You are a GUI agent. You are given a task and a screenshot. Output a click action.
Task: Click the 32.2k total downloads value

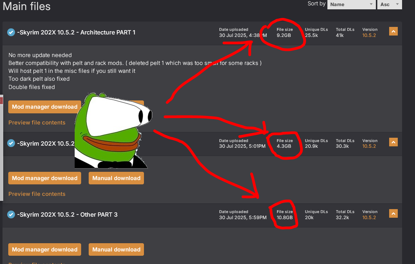342,217
